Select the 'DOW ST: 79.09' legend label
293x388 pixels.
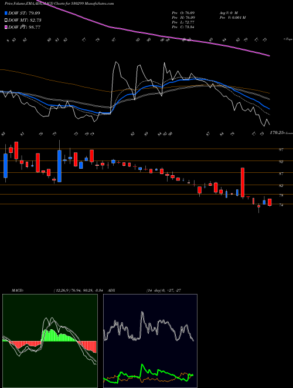(x=24, y=14)
